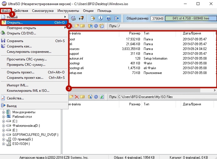The width and height of the screenshot is (217, 159).
Task: Expand the (C:) drive tree node
Action: 4,121
